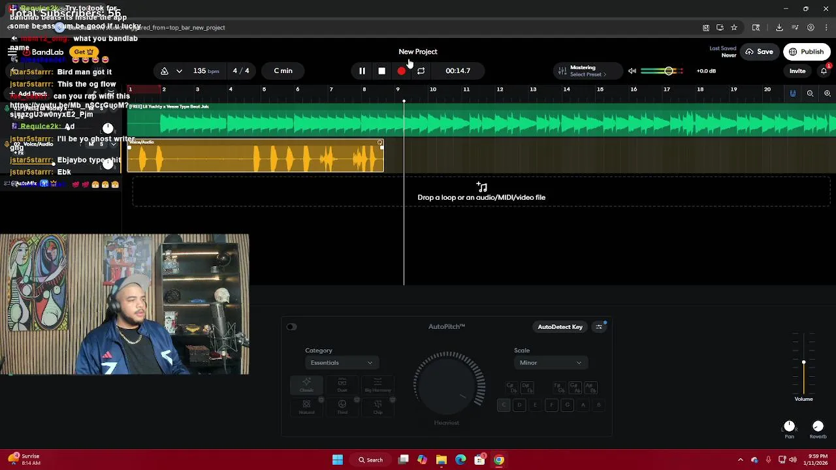The width and height of the screenshot is (836, 470).
Task: Adjust the track Volume fader
Action: (804, 363)
